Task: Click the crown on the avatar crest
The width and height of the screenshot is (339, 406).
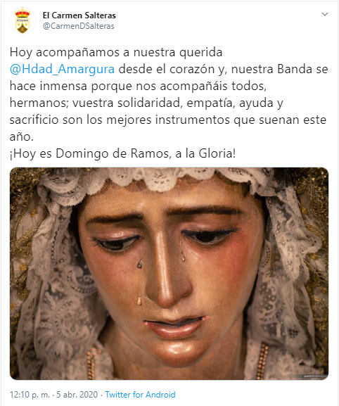Action: click(x=23, y=13)
